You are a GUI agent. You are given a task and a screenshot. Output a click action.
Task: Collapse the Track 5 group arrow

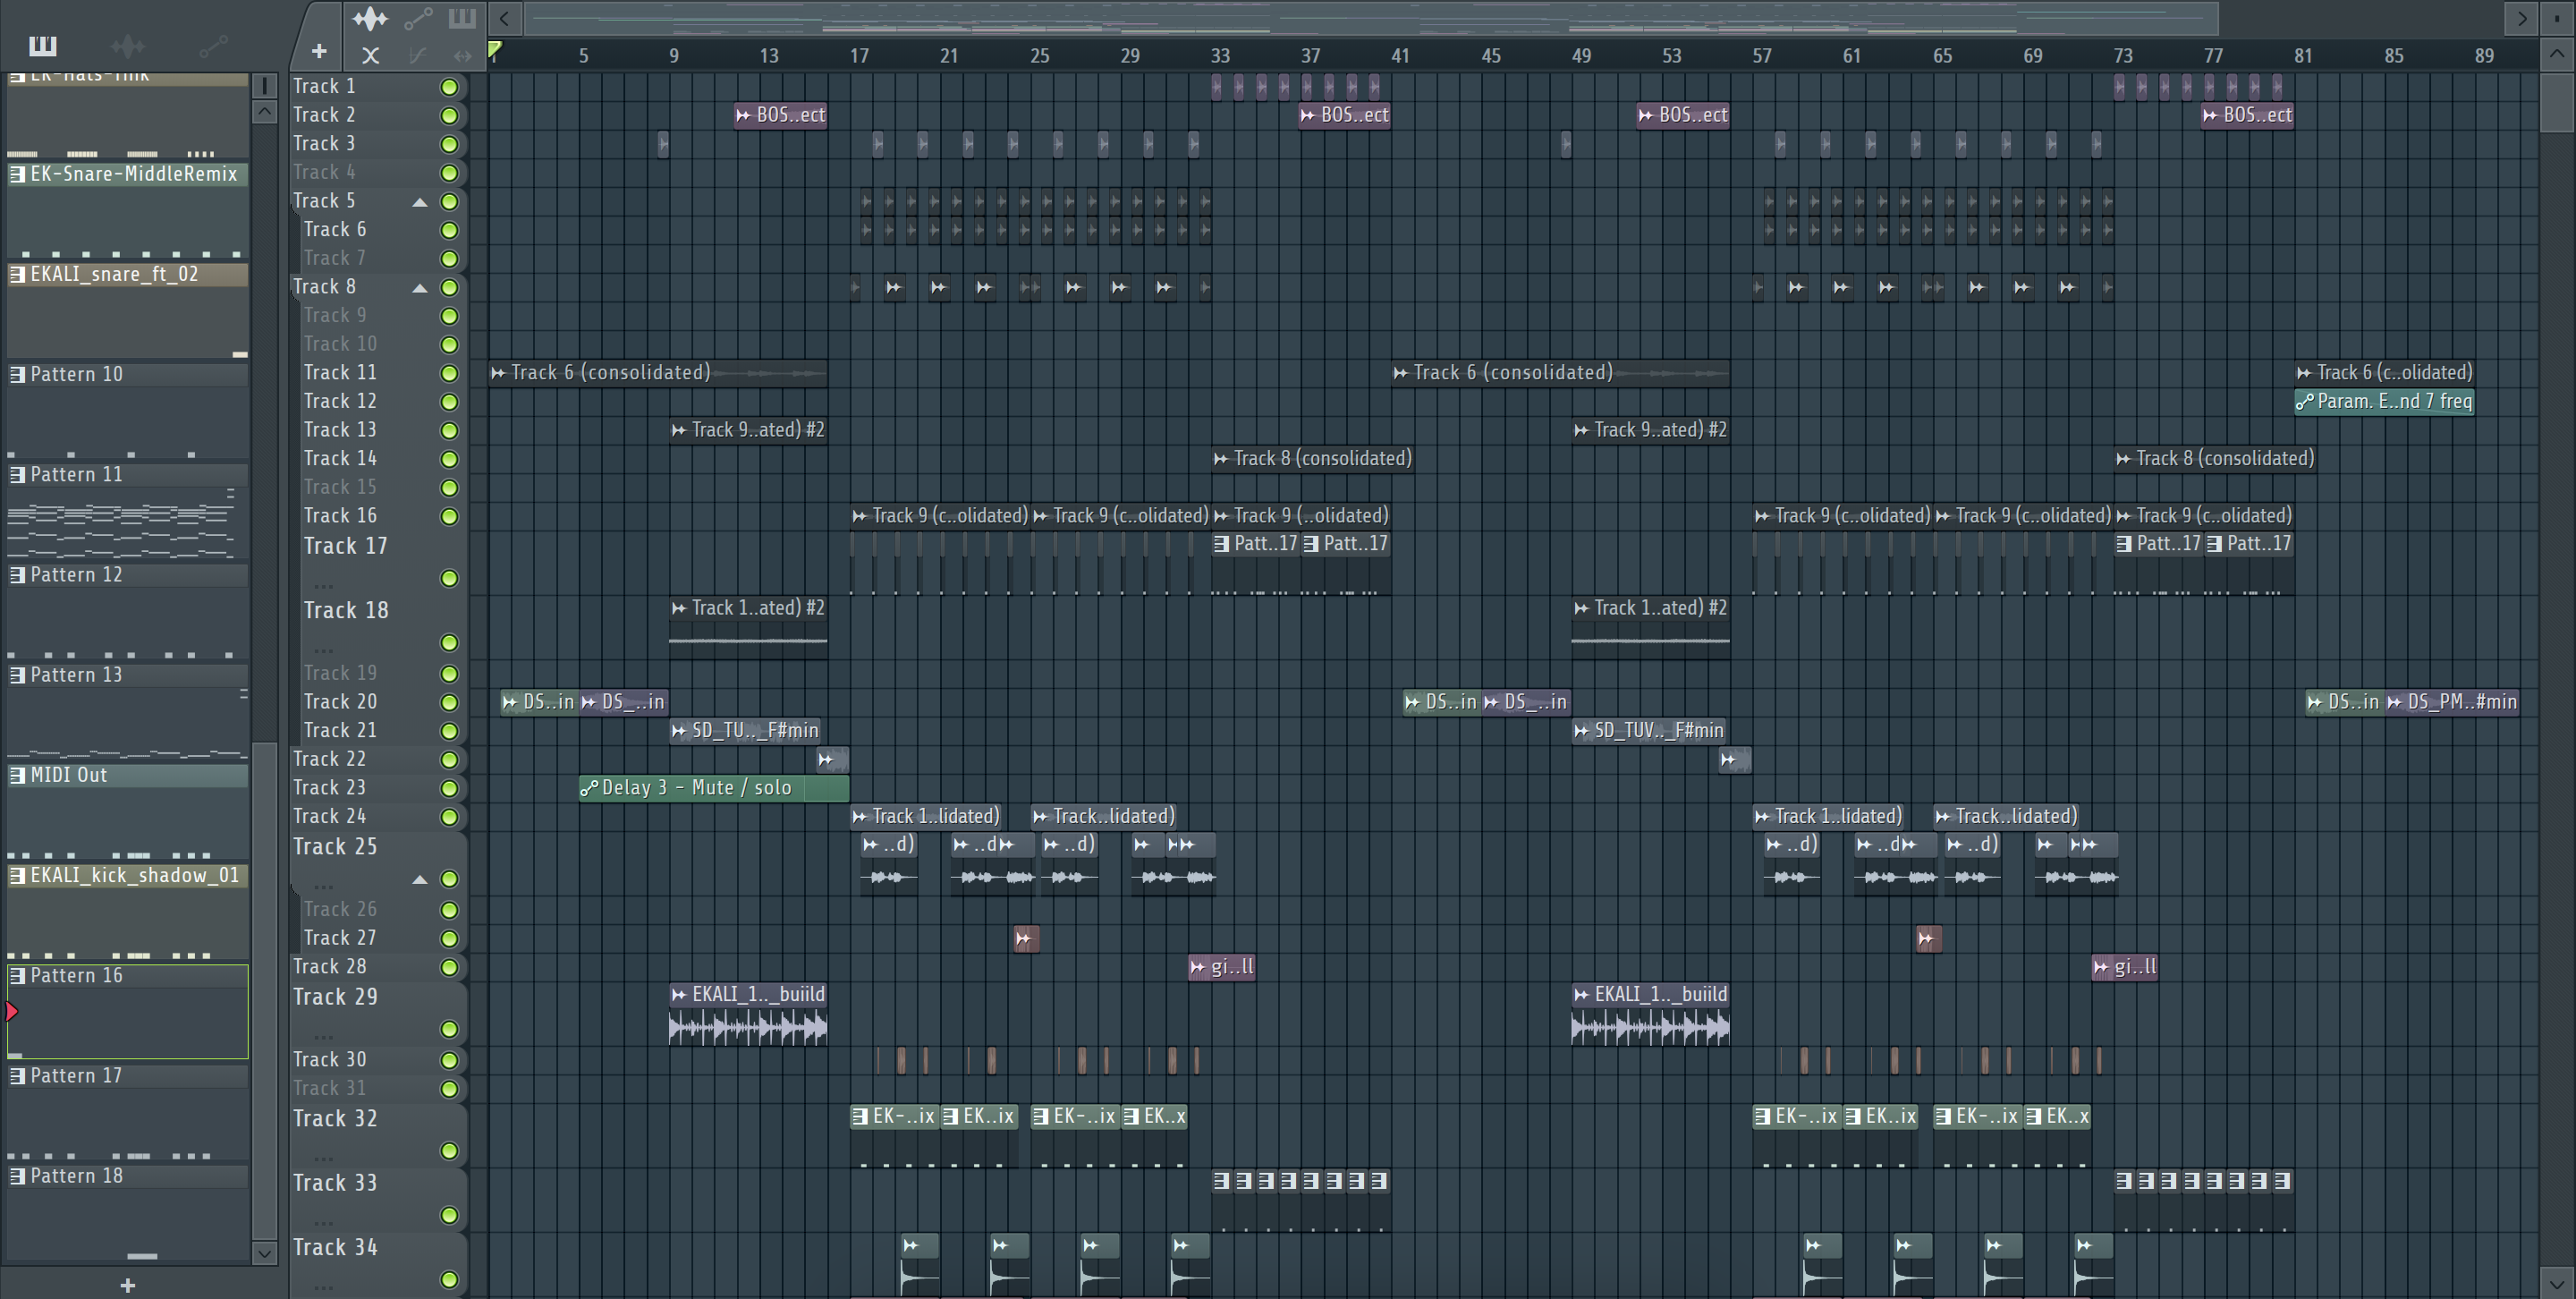(420, 202)
